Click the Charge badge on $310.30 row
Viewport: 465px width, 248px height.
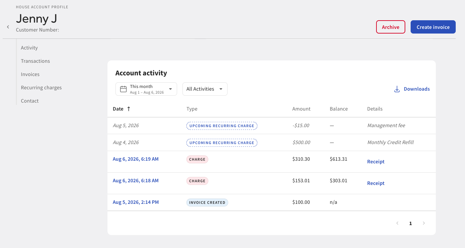point(197,159)
